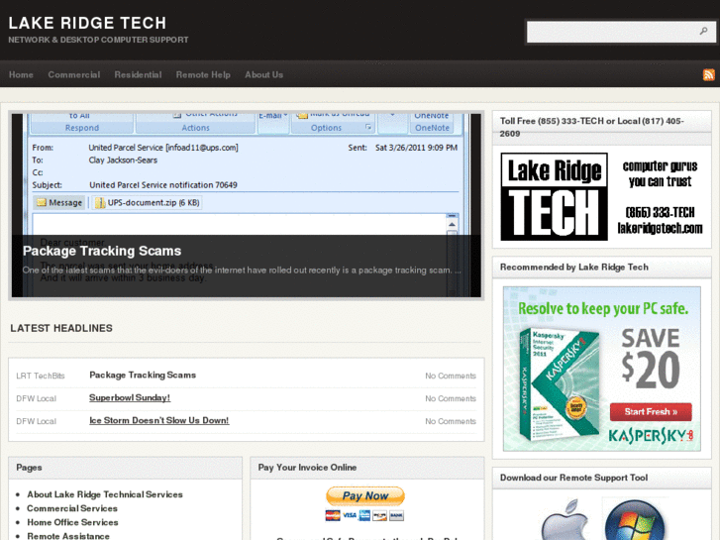Download the Windows remote support tool
Screen dimensions: 720x540
635,521
